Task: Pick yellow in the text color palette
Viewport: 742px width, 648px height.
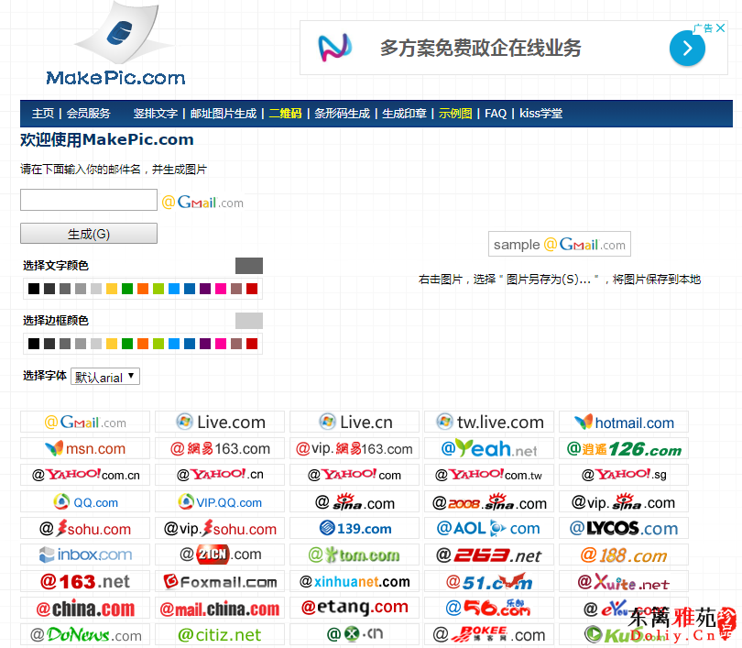Action: click(x=112, y=289)
